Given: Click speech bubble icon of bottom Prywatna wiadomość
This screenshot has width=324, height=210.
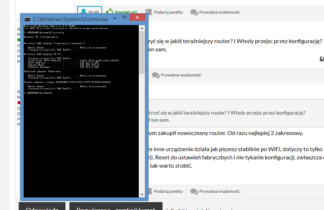Looking at the screenshot, I should (x=194, y=191).
